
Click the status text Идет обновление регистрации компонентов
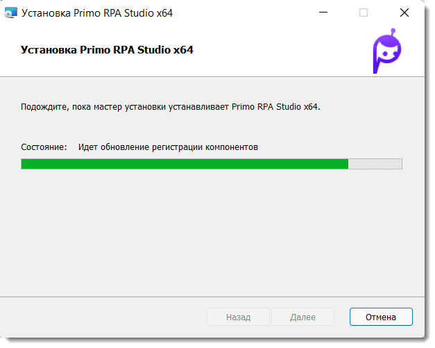(168, 147)
